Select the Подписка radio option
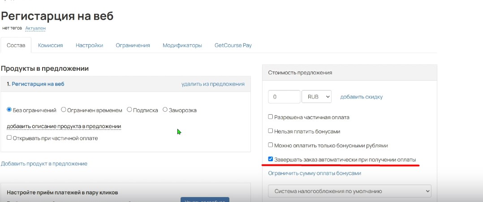 (x=129, y=110)
